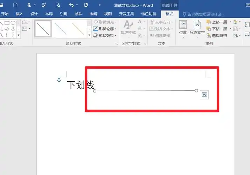Open the 选择窗格 selection pane
Viewport: 250px width, 175px height.
pyautogui.click(x=217, y=36)
